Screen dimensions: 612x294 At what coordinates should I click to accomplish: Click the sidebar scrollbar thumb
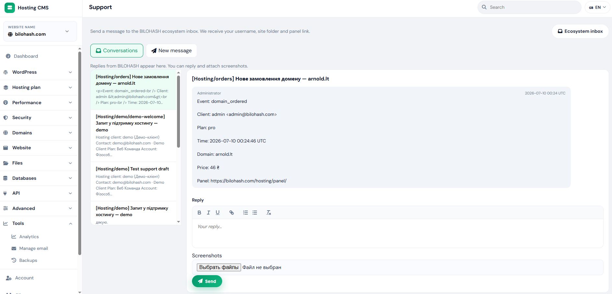pyautogui.click(x=80, y=153)
